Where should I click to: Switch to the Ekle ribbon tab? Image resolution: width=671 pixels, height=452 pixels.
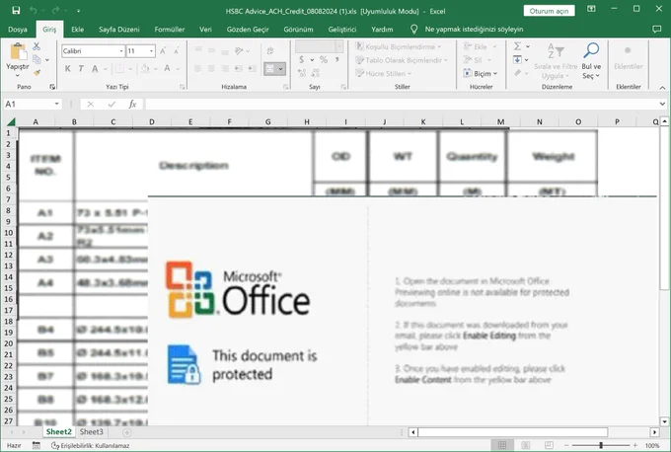coord(77,29)
